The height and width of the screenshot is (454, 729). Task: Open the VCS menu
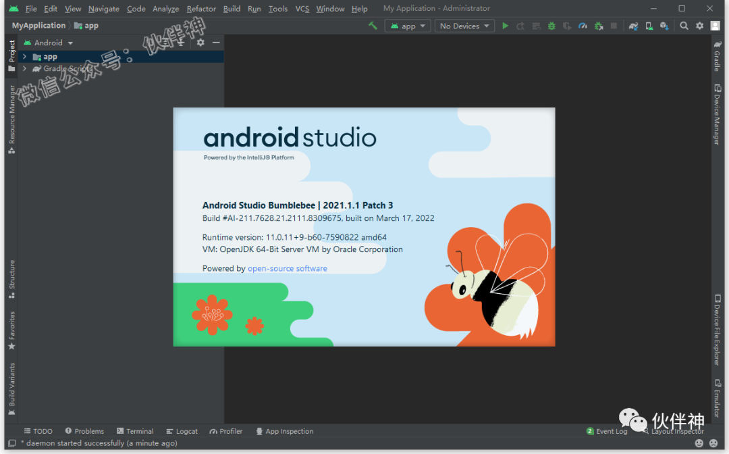click(x=302, y=8)
